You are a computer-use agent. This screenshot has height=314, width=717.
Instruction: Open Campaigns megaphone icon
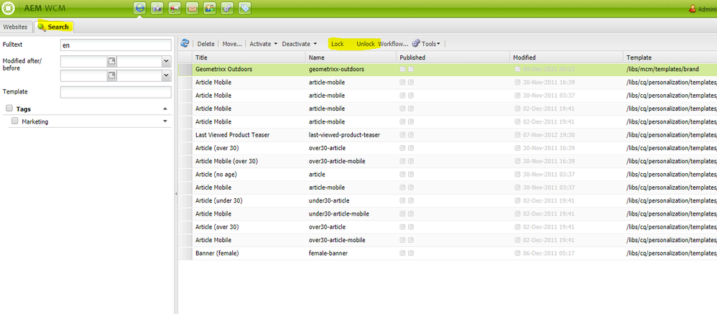(175, 8)
